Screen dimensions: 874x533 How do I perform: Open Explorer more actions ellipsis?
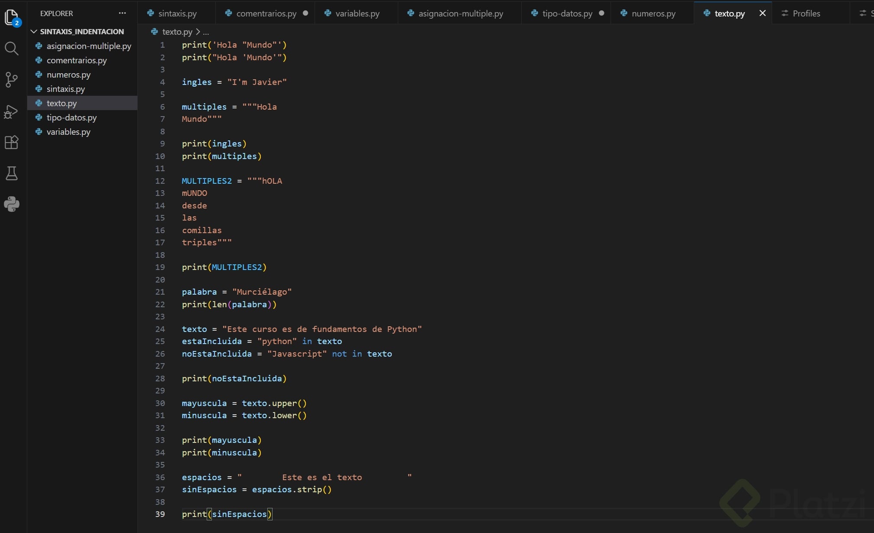click(x=122, y=13)
